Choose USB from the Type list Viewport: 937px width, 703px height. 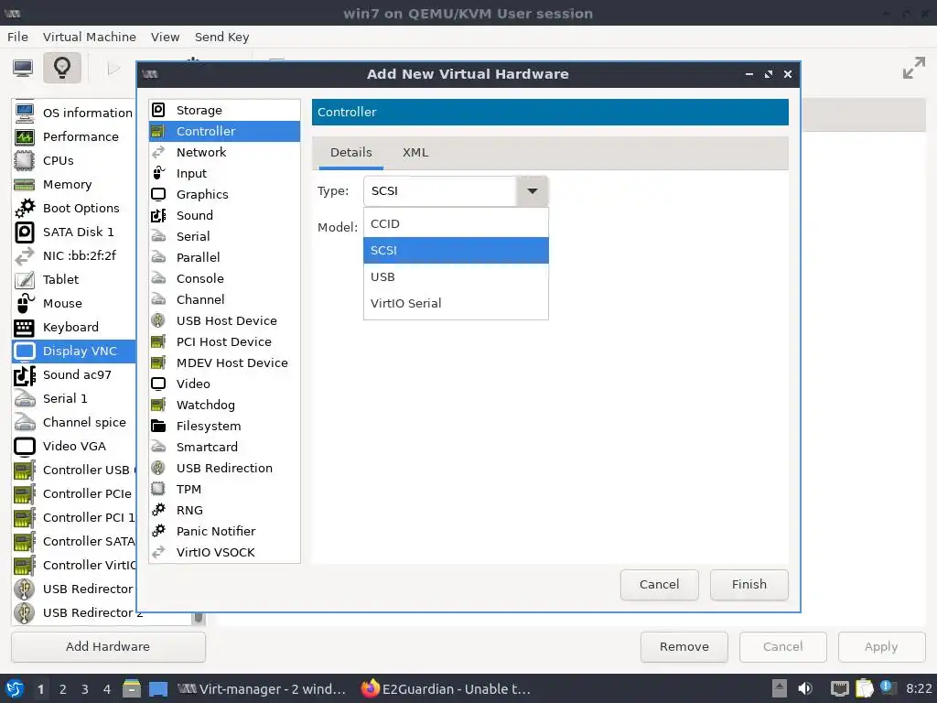(x=456, y=276)
